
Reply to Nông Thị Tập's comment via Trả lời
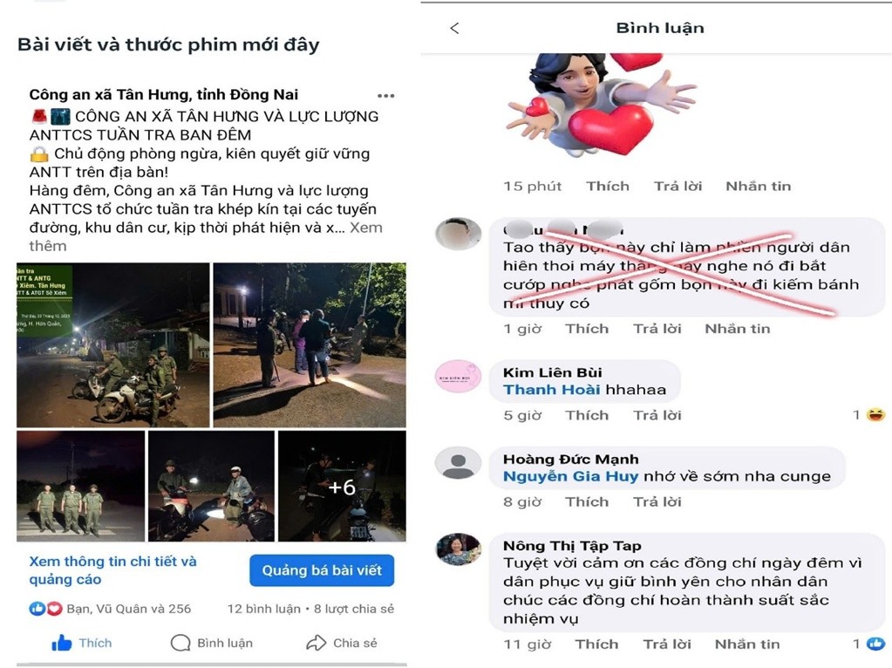pyautogui.click(x=667, y=644)
